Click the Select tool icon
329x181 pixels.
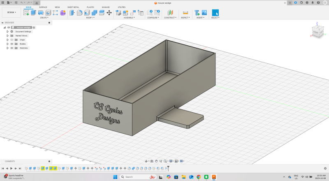215,13
